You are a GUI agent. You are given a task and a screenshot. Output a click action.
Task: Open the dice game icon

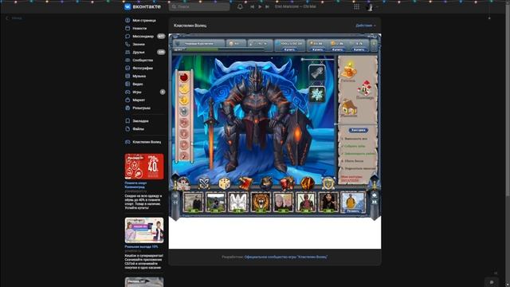pyautogui.click(x=225, y=183)
